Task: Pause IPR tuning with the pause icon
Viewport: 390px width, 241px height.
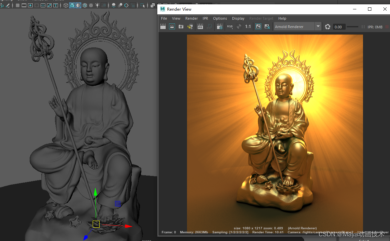Action: [363, 27]
